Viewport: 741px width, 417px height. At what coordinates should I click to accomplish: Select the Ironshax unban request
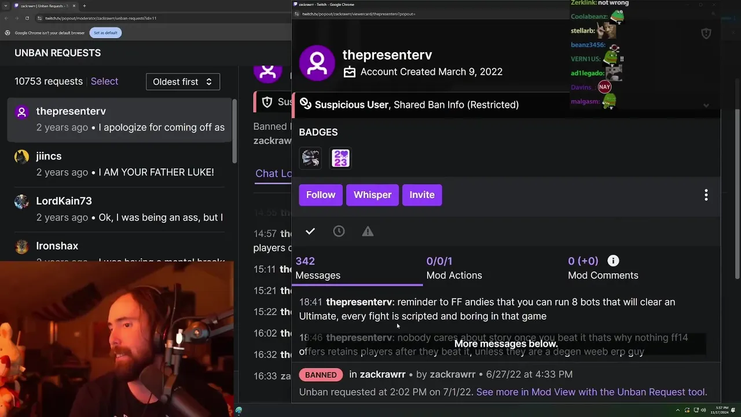pos(119,248)
